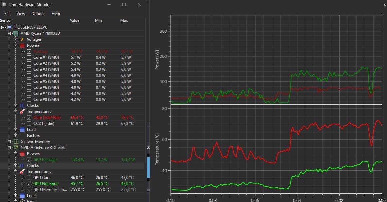Screen dimensions: 387x202
Task: Check the CCD1 (Tdie) checkbox
Action: point(29,124)
